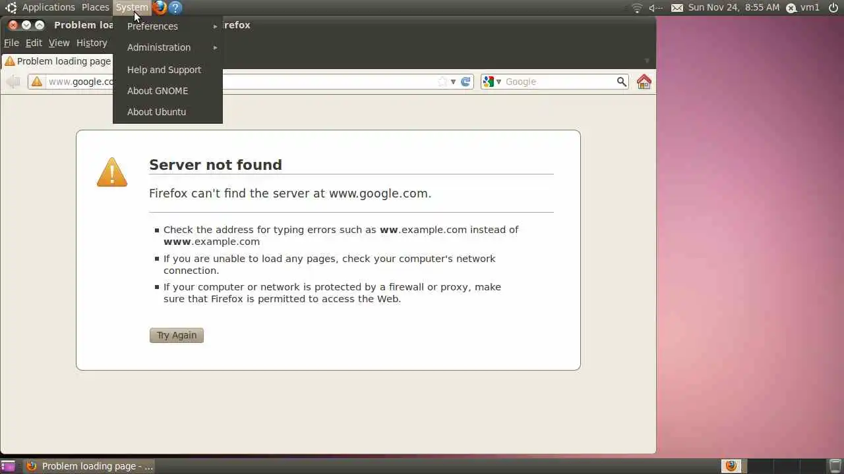Open the Trash icon in bottom panel
844x474 pixels.
click(835, 466)
